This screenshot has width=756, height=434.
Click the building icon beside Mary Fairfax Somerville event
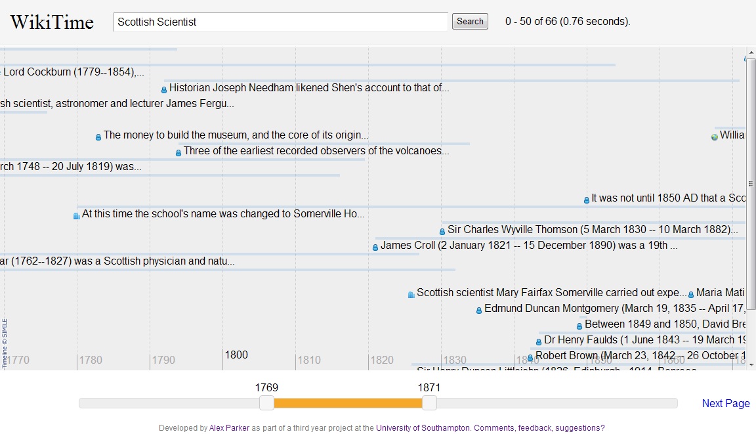pos(411,295)
